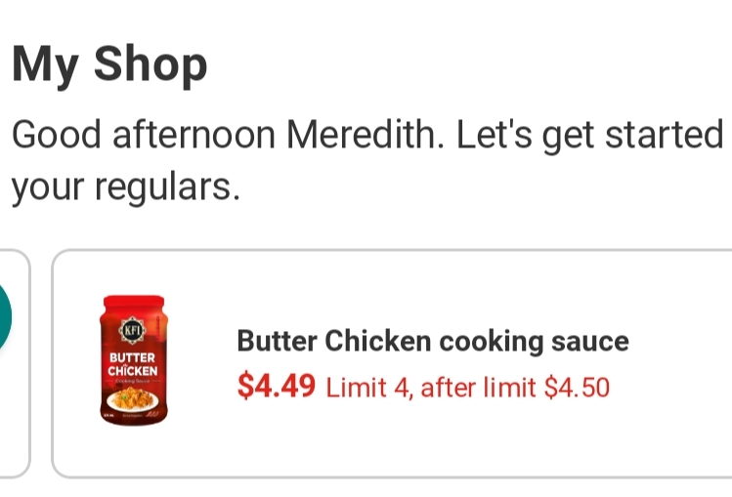Tap the teal circle icon on left card
The image size is (732, 497).
click(x=5, y=315)
